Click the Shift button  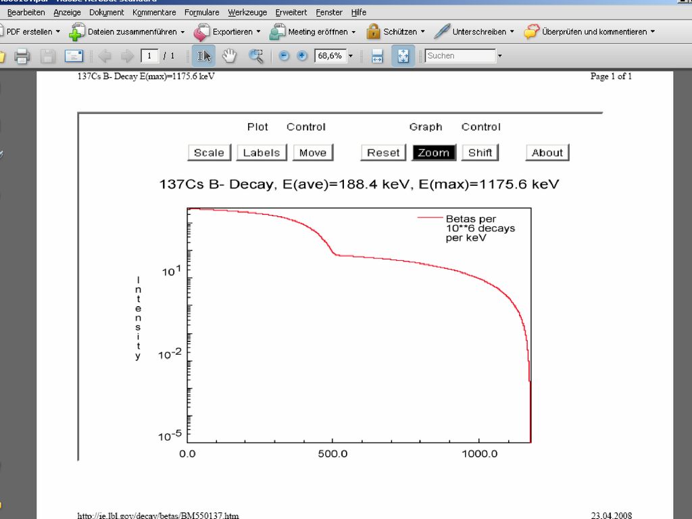(480, 153)
